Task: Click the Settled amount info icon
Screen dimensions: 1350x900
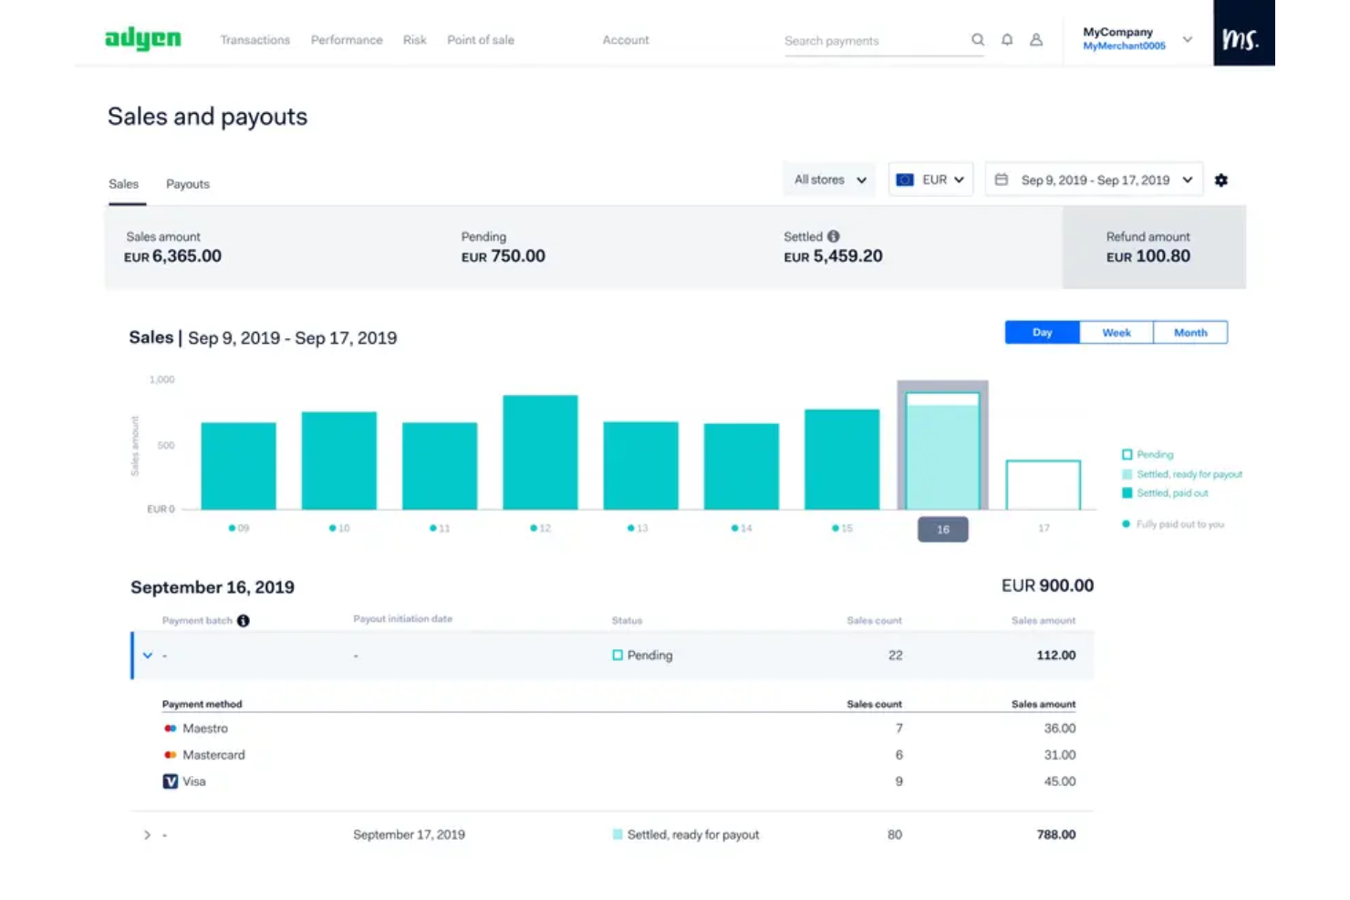Action: point(833,235)
